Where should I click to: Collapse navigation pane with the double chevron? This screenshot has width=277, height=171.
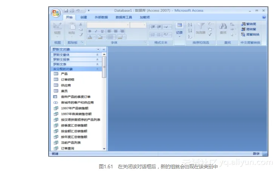coord(104,50)
